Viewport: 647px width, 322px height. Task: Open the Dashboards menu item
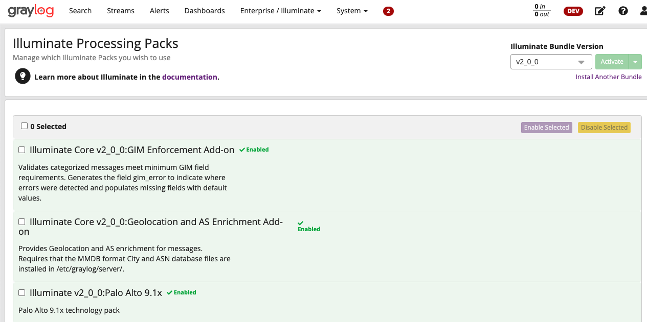204,11
